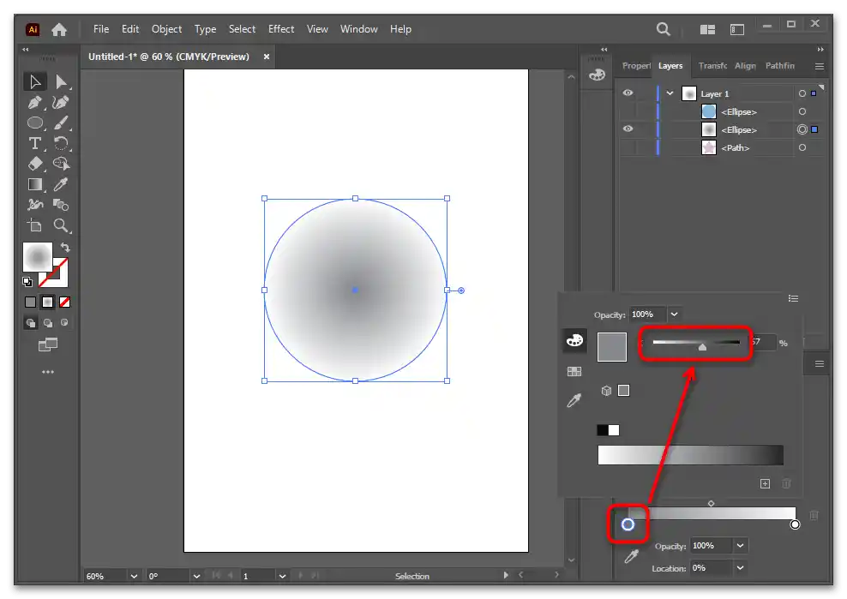Switch to the Pathfinder tab
This screenshot has width=847, height=599.
click(x=779, y=66)
